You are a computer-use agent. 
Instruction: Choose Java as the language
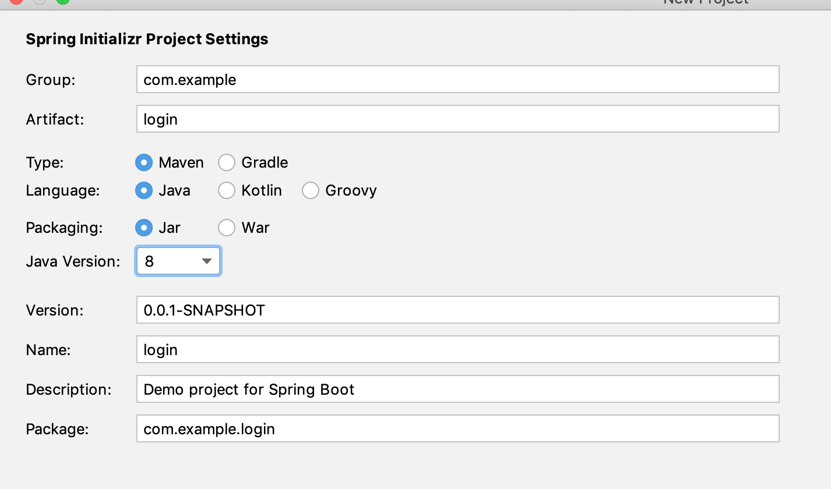[144, 190]
